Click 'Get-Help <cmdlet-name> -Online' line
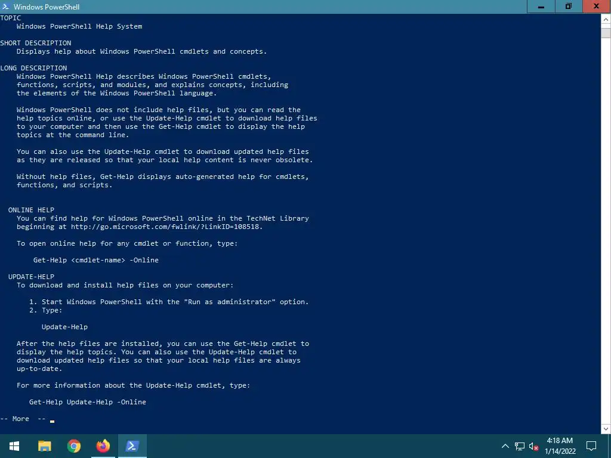The height and width of the screenshot is (458, 611). [x=96, y=260]
